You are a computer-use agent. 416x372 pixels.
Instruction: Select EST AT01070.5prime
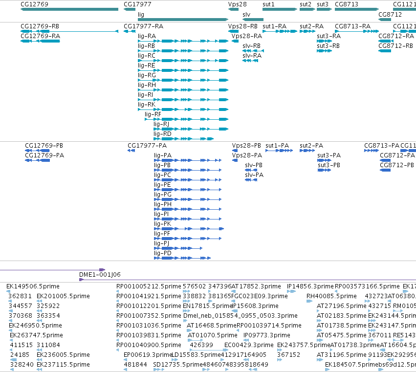click(x=212, y=335)
